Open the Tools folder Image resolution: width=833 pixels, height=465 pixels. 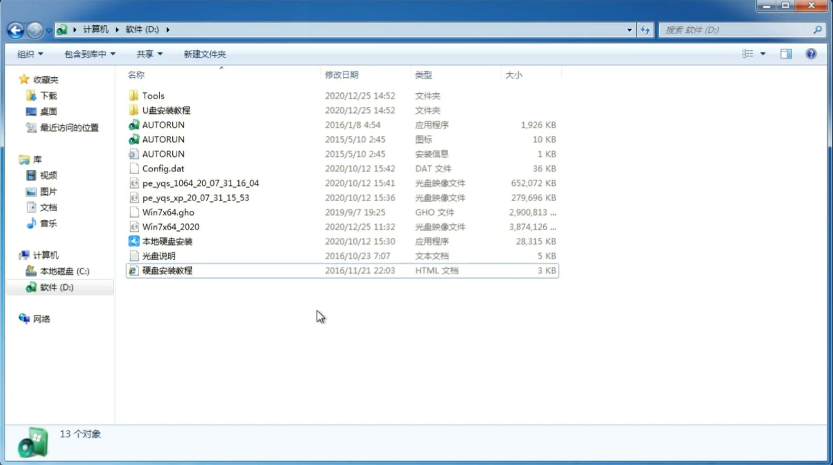click(x=153, y=95)
